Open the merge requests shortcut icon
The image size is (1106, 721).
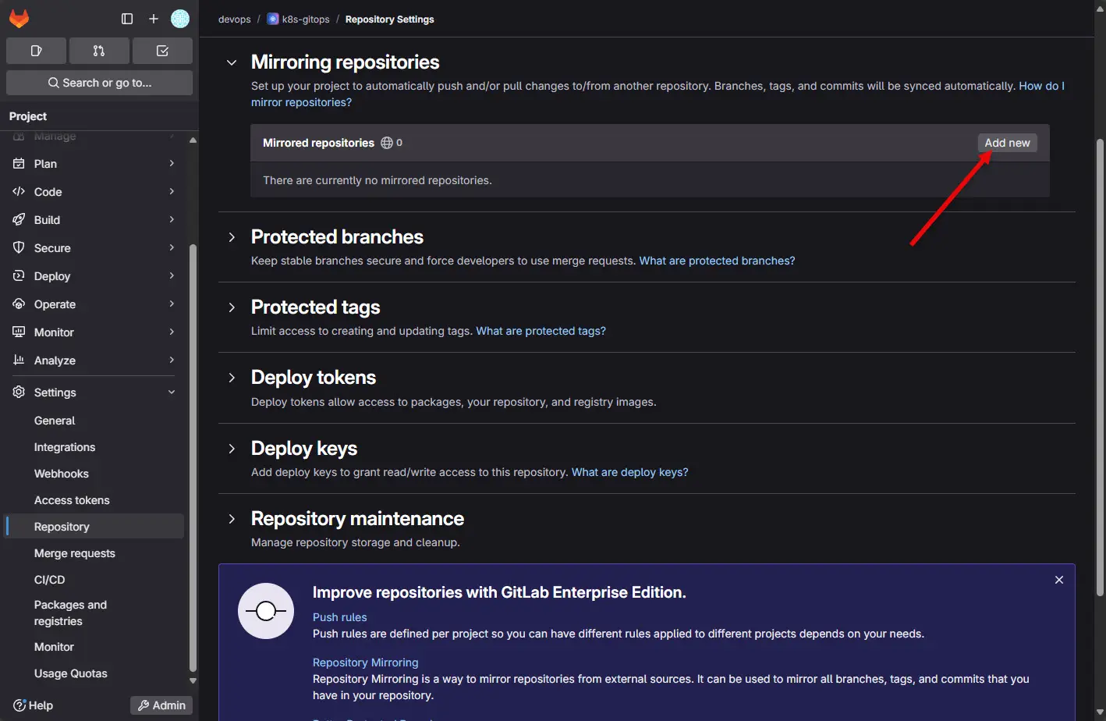[x=99, y=51]
